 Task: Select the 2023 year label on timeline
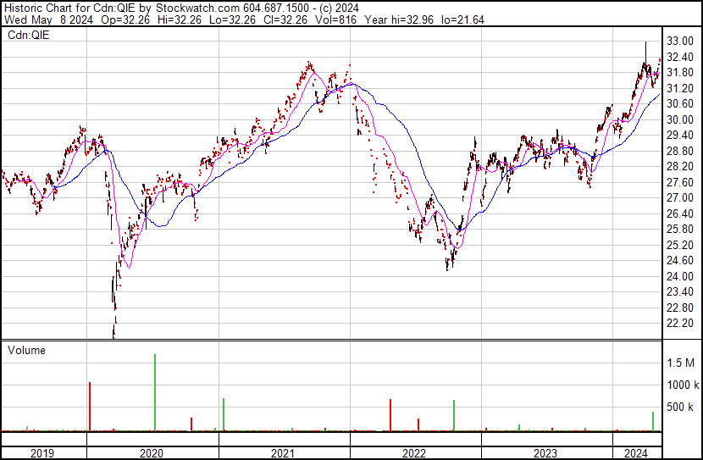click(x=546, y=453)
